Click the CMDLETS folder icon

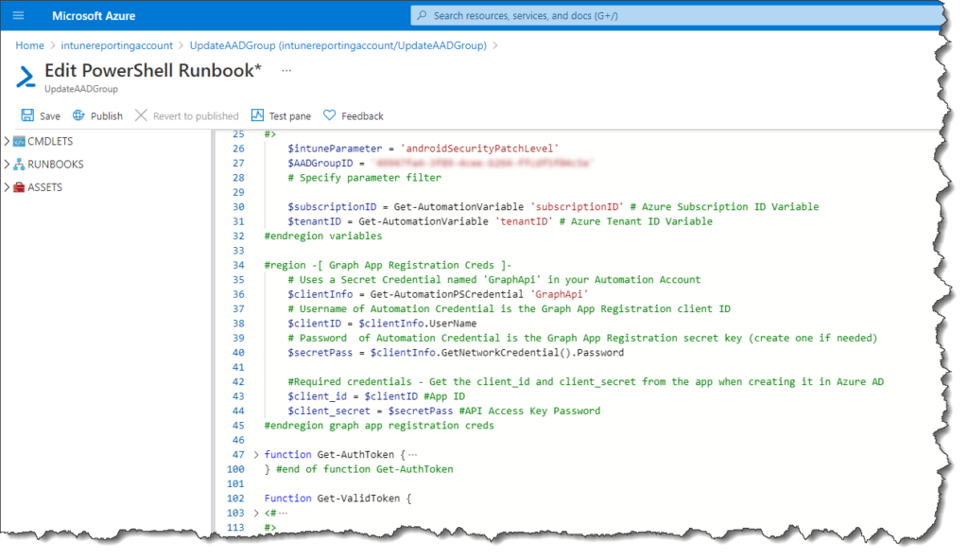pos(19,142)
